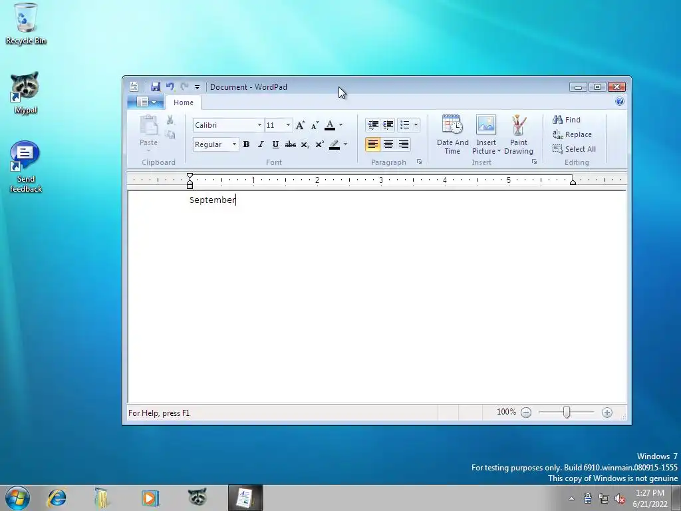
Task: Click the WordPad document icon in title bar
Action: tap(134, 87)
